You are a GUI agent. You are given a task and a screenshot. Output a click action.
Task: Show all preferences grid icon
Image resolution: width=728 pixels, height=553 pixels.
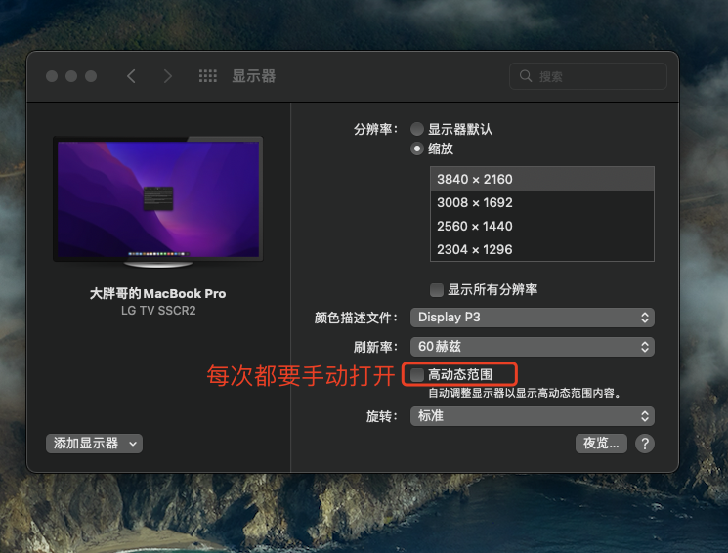pyautogui.click(x=207, y=76)
